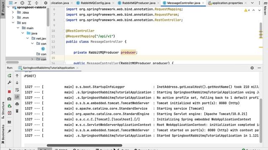Collapse the java folder
The image size is (268, 150).
(x=23, y=33)
